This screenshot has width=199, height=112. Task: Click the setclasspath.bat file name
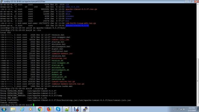[61, 47]
